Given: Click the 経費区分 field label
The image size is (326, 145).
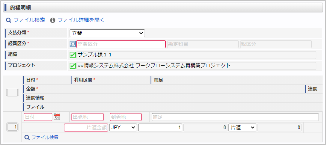Looking at the screenshot, I should [17, 43].
